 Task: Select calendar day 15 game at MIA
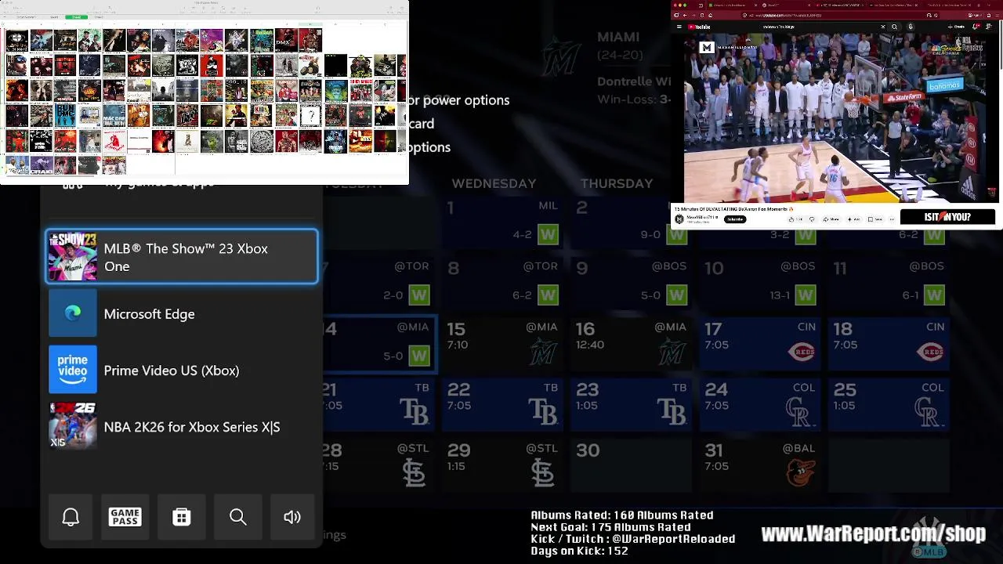502,344
